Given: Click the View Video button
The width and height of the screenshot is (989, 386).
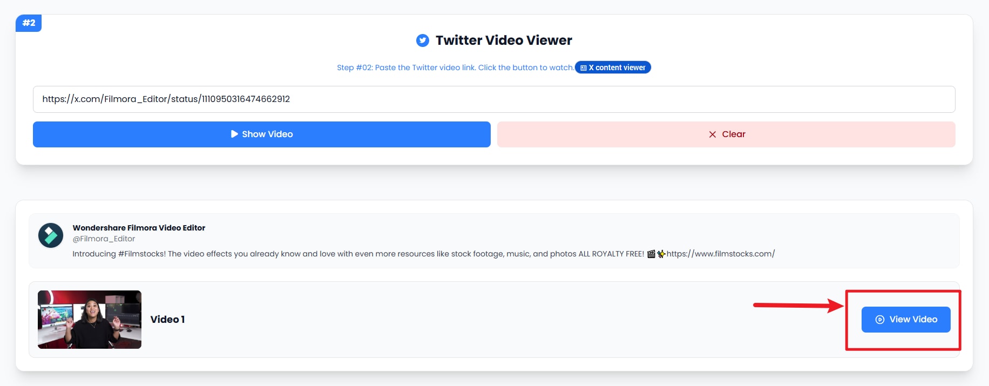Looking at the screenshot, I should pyautogui.click(x=906, y=320).
